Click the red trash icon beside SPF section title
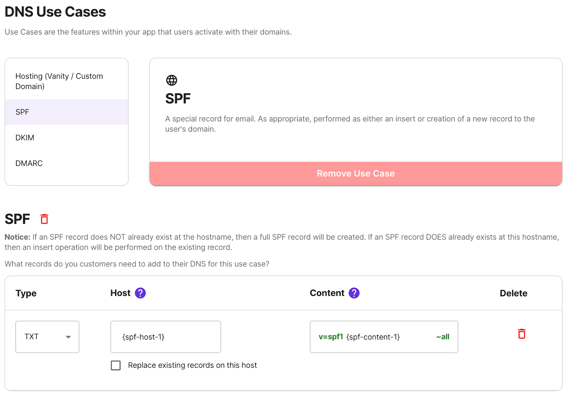The height and width of the screenshot is (396, 569). (x=44, y=219)
